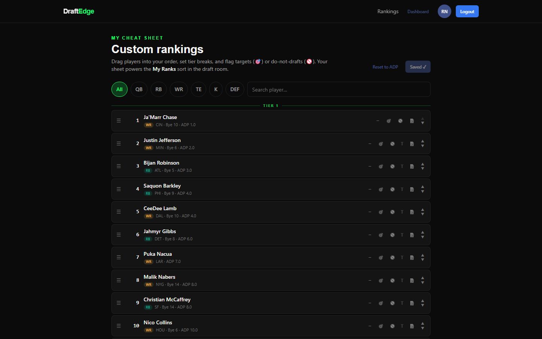Flag Jahmyr Gibbs as a target

[381, 235]
